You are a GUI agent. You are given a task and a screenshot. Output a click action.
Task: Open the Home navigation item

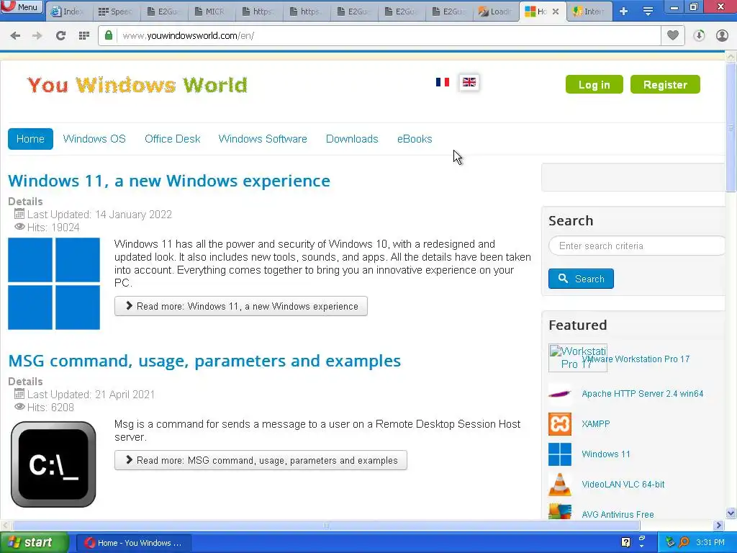click(x=30, y=139)
